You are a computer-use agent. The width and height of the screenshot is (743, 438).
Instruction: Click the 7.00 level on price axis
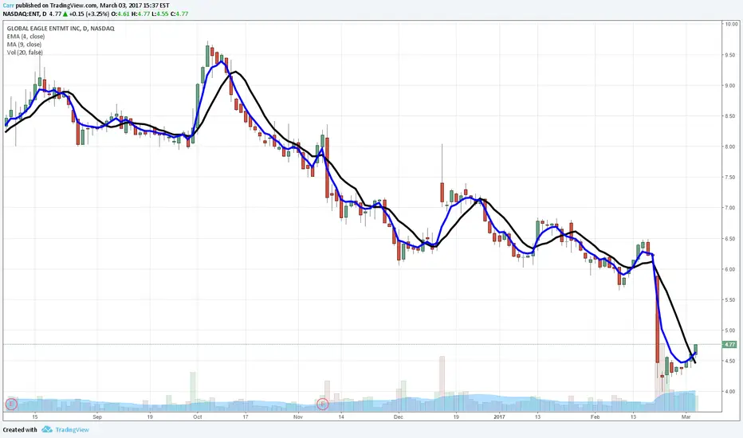click(731, 208)
